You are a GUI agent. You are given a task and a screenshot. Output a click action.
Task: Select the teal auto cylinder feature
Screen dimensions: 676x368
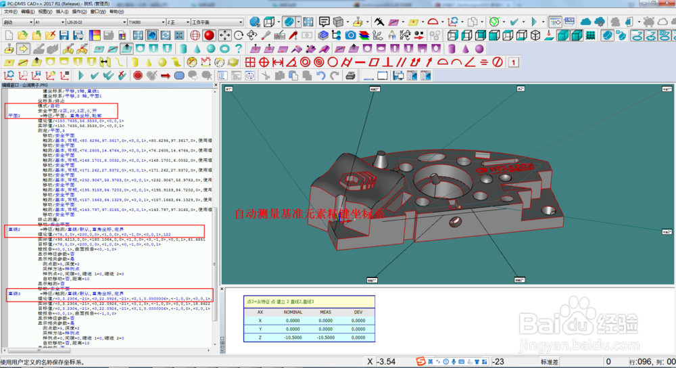(x=183, y=49)
